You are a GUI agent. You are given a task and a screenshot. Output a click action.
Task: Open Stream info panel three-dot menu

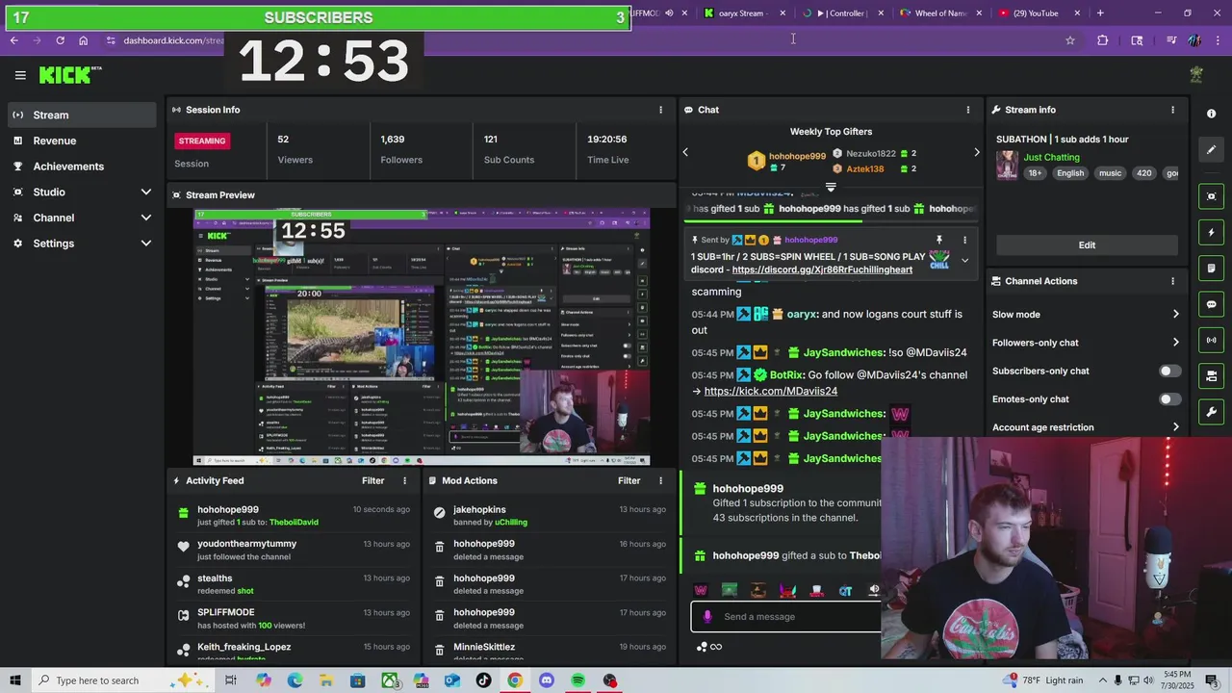coord(1172,110)
